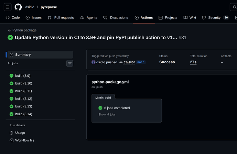Expand Show all jobs in matrix
Screen dimensions: 237x154
coord(107,114)
